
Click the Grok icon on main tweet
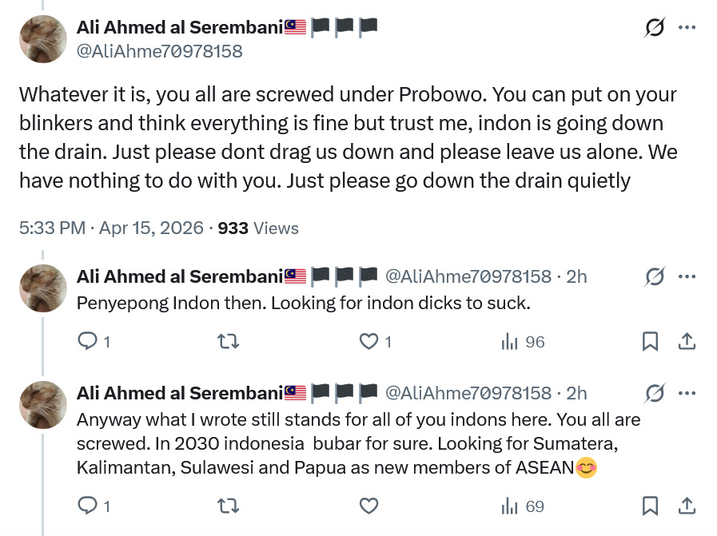click(654, 28)
